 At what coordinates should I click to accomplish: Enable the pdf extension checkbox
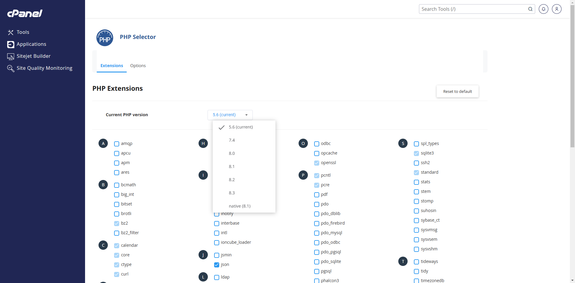(x=317, y=195)
